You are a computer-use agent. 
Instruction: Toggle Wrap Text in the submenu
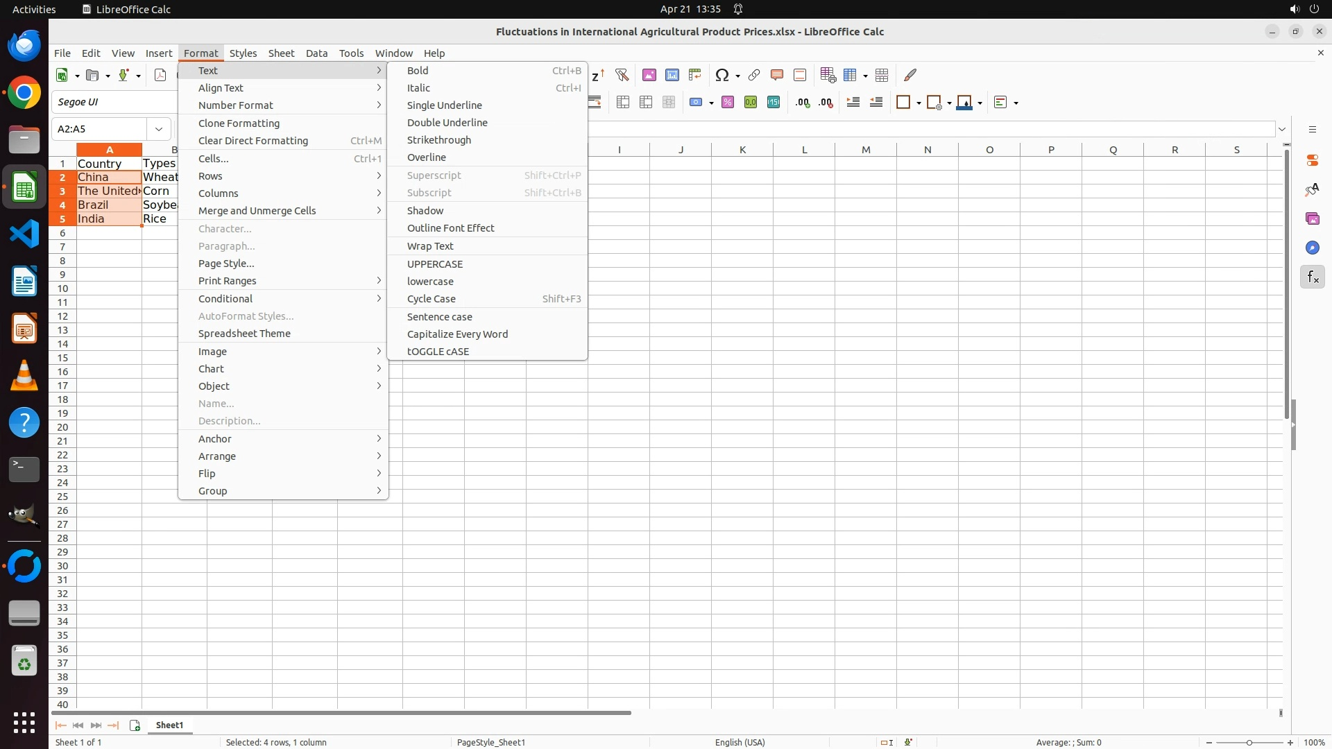[430, 246]
